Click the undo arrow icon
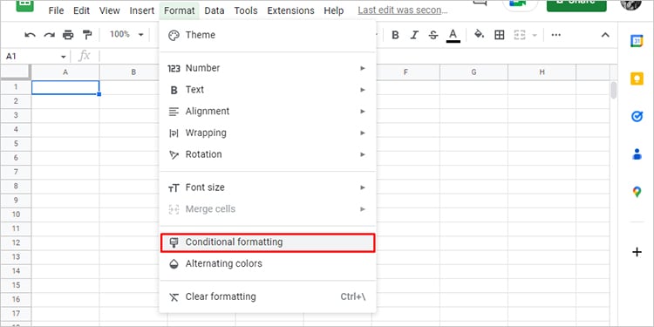Viewport: 654px width, 327px height. [x=30, y=35]
